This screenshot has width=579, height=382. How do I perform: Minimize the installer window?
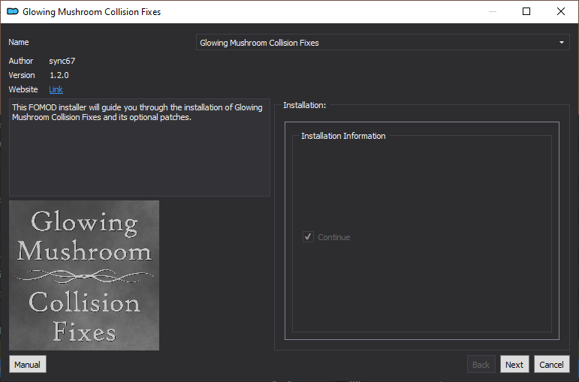(x=492, y=11)
